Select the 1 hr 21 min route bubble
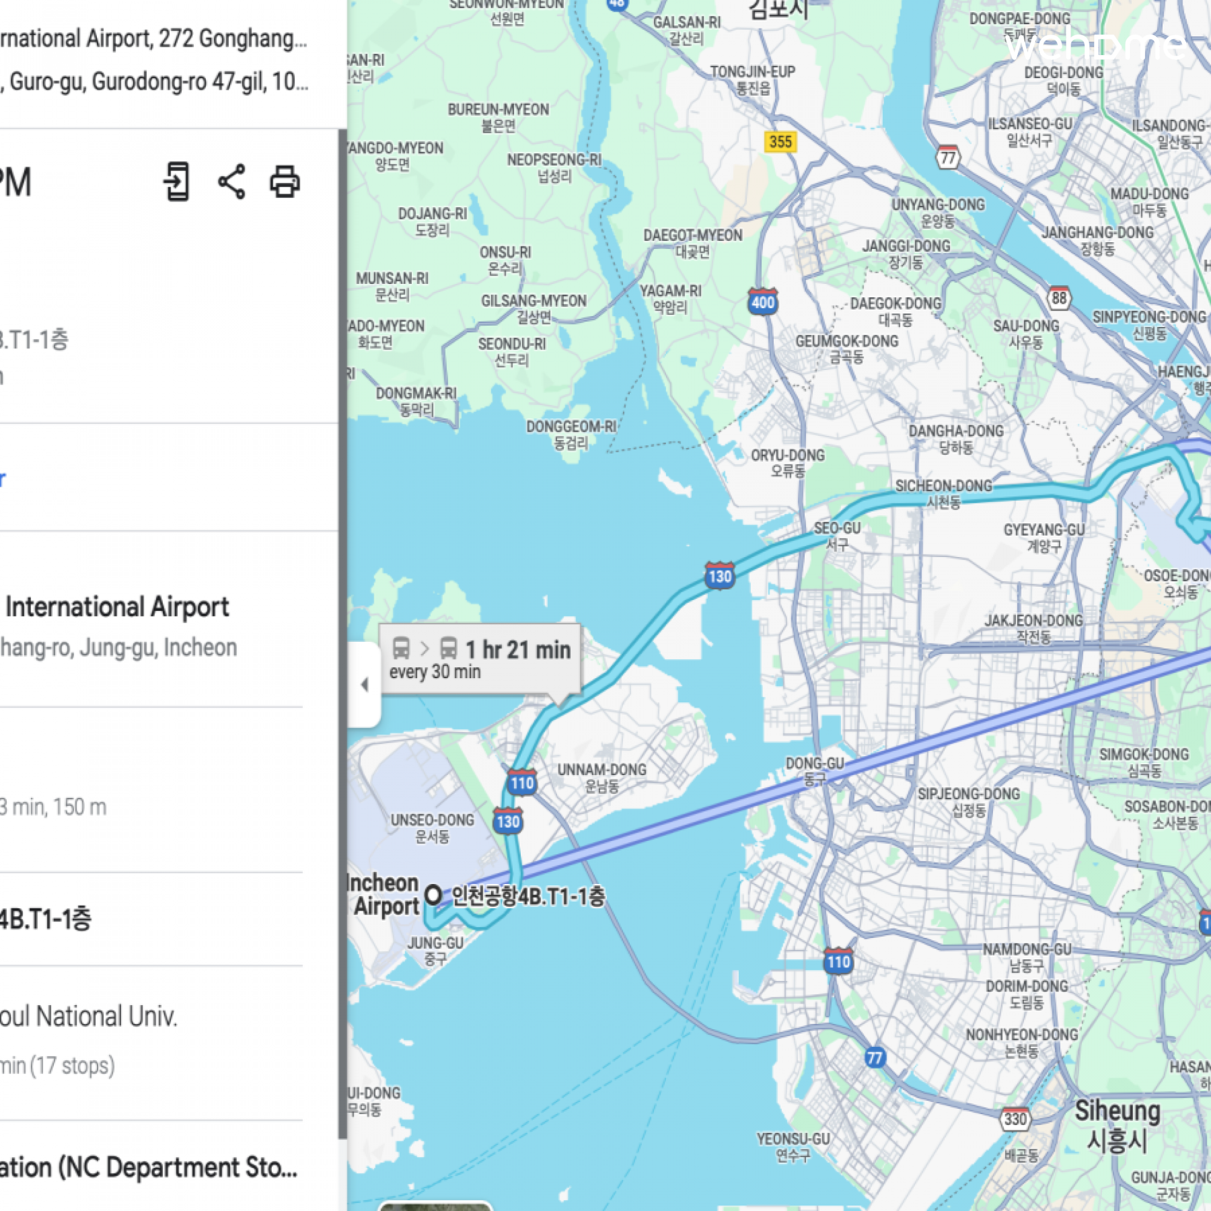Viewport: 1211px width, 1211px height. point(480,659)
